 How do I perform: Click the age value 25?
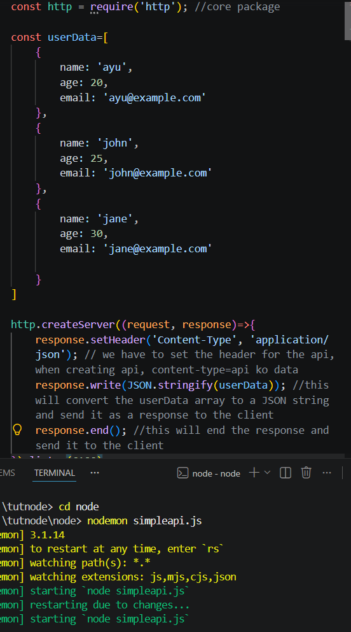pyautogui.click(x=97, y=158)
